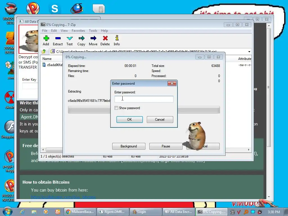The image size is (288, 216).
Task: Open the Help menu in 7-Zip
Action: tap(104, 31)
